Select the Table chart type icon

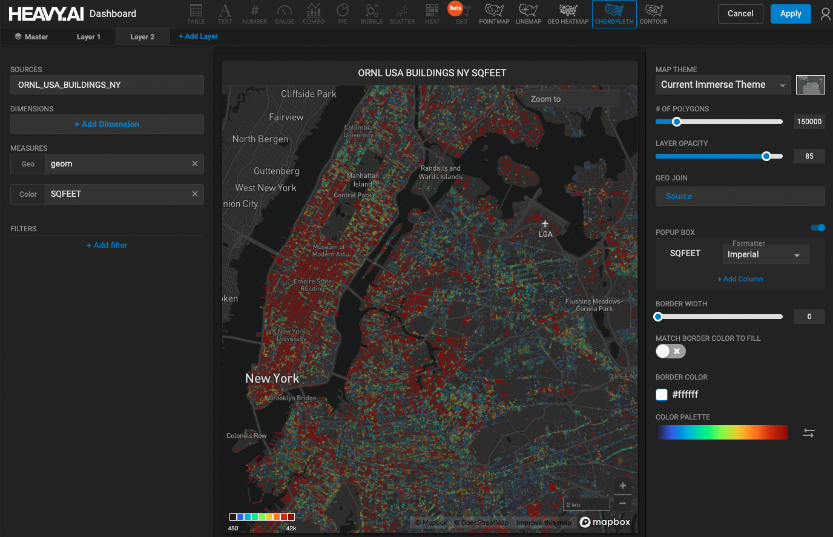pyautogui.click(x=196, y=14)
